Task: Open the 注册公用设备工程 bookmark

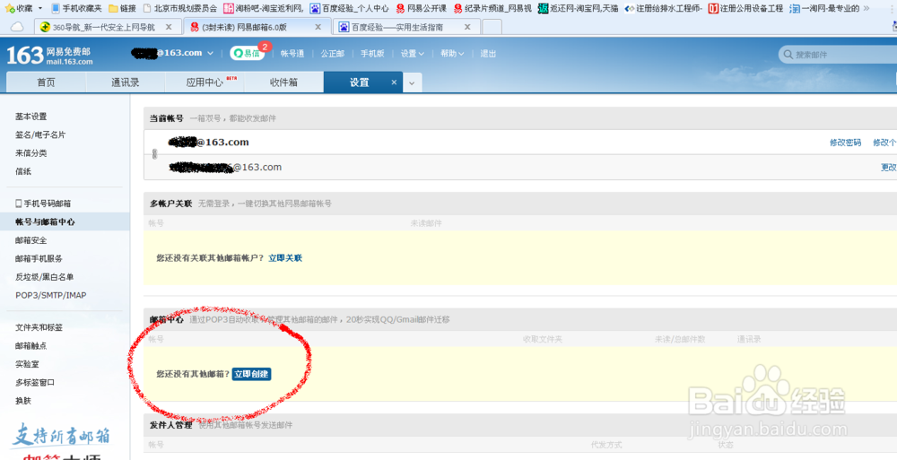Action: point(746,9)
